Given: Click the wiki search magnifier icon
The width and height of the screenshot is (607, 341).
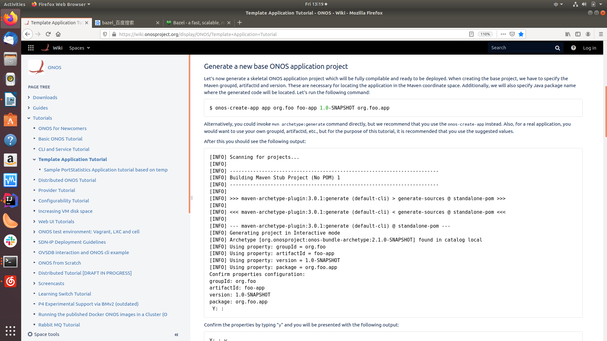Looking at the screenshot, I should (x=557, y=48).
